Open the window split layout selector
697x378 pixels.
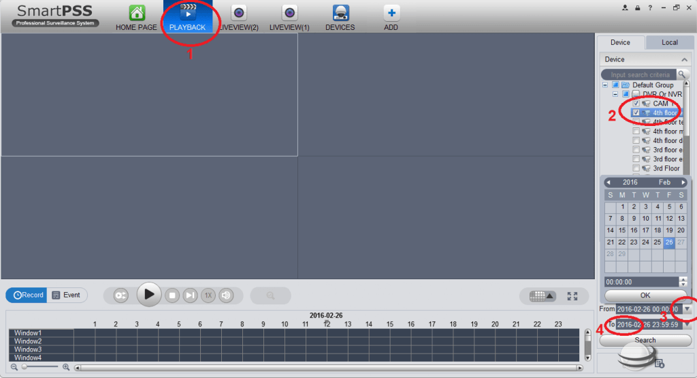(x=542, y=296)
